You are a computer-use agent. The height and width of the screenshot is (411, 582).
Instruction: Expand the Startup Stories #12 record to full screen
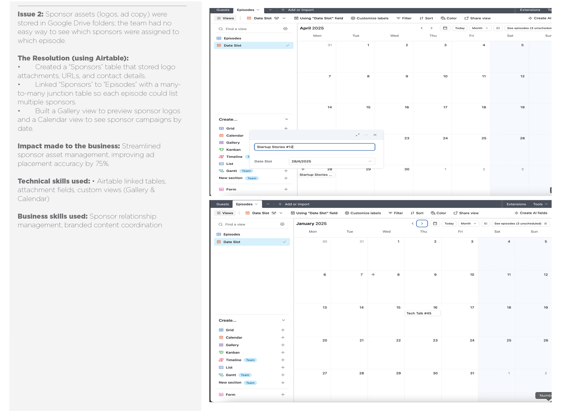[x=358, y=135]
